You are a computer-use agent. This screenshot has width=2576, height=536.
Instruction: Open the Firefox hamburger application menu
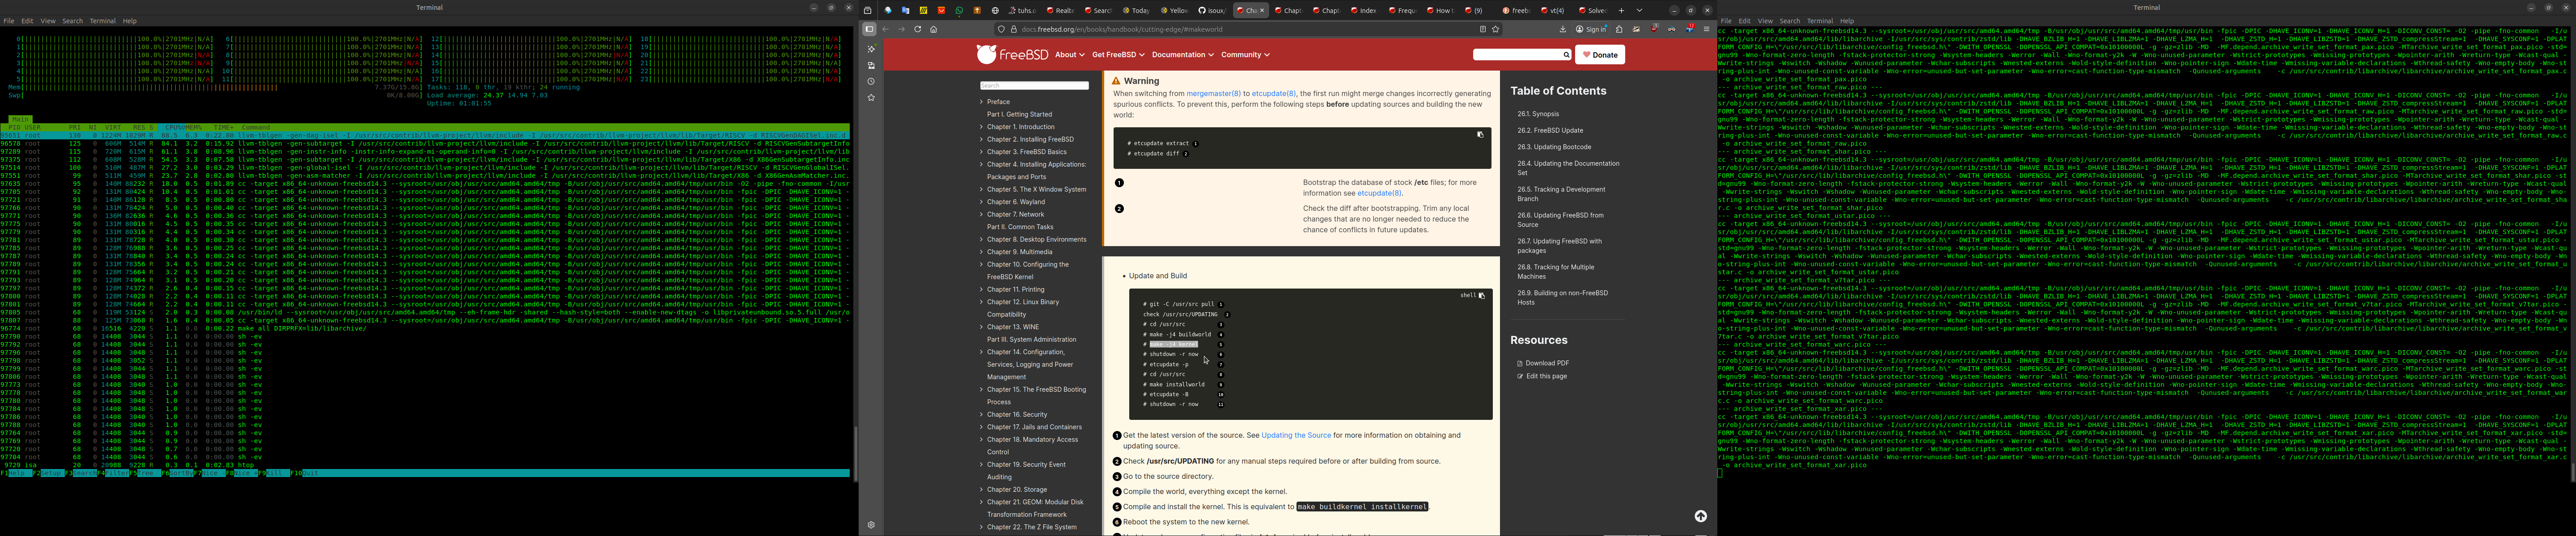[1706, 29]
